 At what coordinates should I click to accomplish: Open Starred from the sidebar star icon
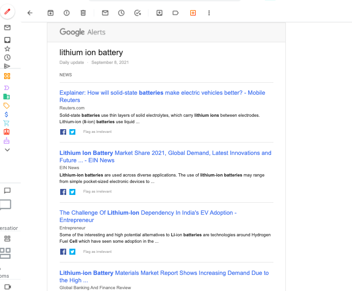(x=7, y=49)
